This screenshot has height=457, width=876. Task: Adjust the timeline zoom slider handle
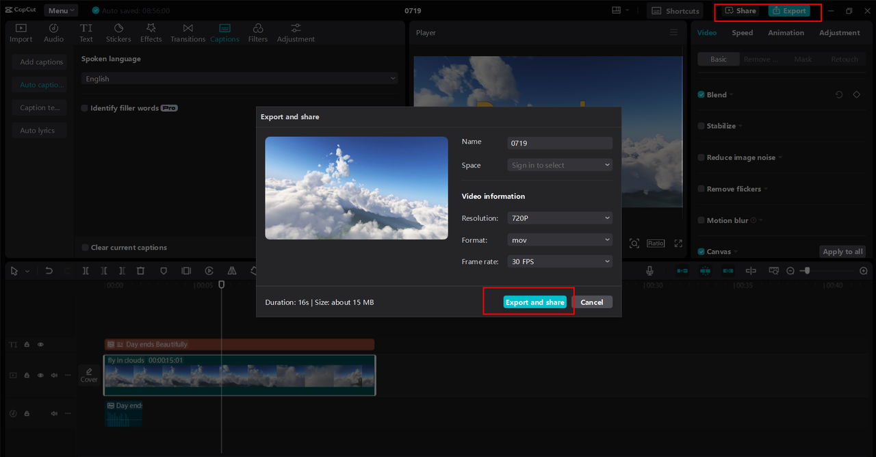(x=808, y=271)
